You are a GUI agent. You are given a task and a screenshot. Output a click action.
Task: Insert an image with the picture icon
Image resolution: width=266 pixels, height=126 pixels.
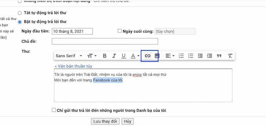[x=157, y=56]
